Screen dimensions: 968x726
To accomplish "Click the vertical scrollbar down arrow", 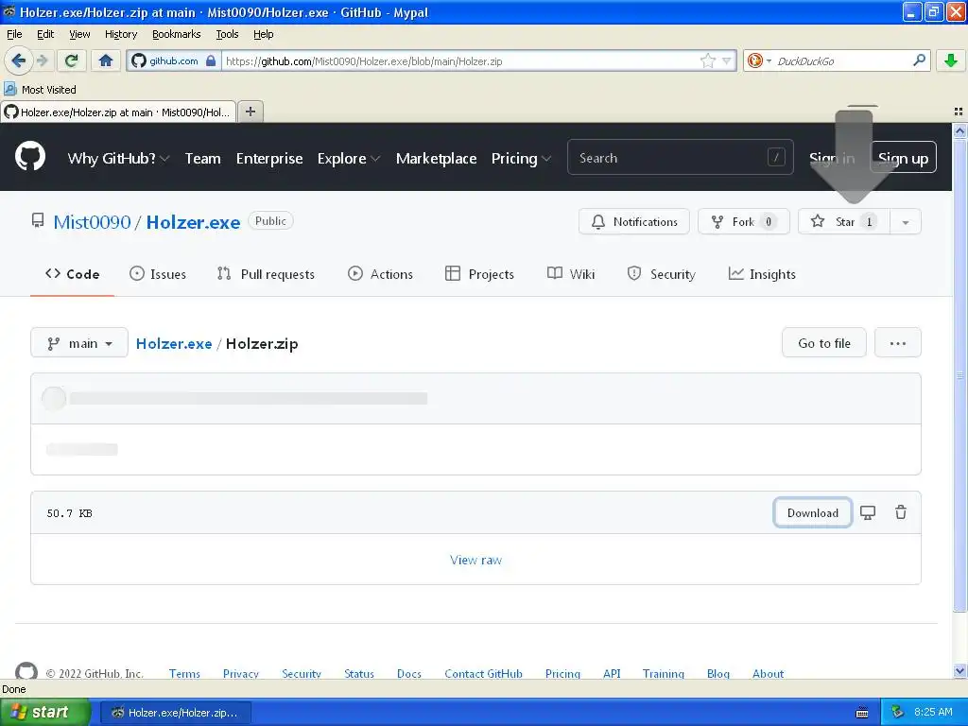I will (x=959, y=671).
